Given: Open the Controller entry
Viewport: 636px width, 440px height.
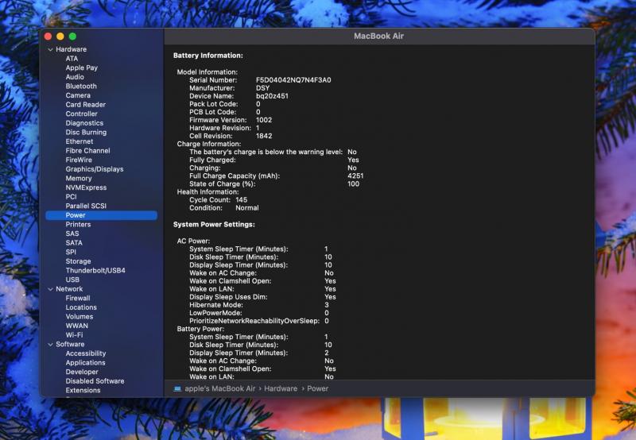Looking at the screenshot, I should 82,114.
